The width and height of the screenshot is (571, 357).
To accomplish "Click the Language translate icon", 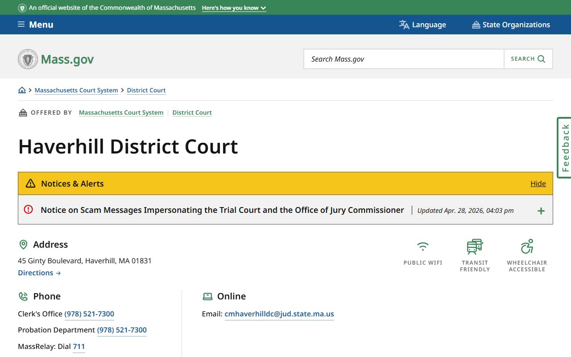I will point(404,25).
